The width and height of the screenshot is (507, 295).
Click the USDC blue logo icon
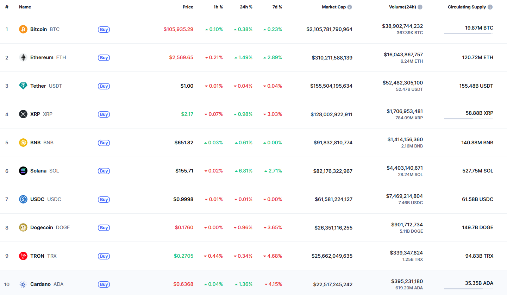click(23, 199)
